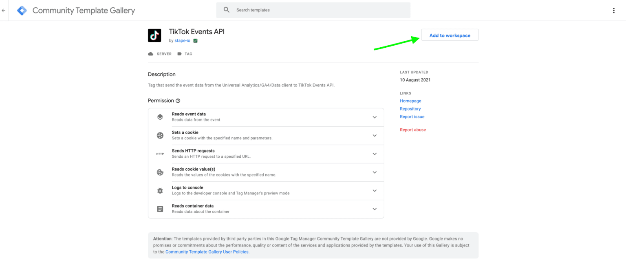This screenshot has height=271, width=626.
Task: Click the Reads container data row title
Action: tap(193, 206)
